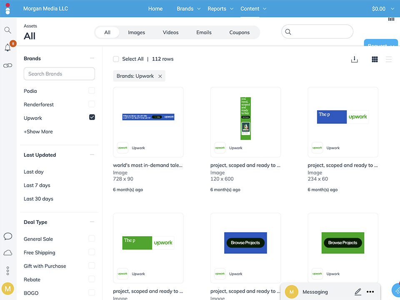The height and width of the screenshot is (300, 400).
Task: Open the 728 x 90 banner thumbnail
Action: (148, 117)
